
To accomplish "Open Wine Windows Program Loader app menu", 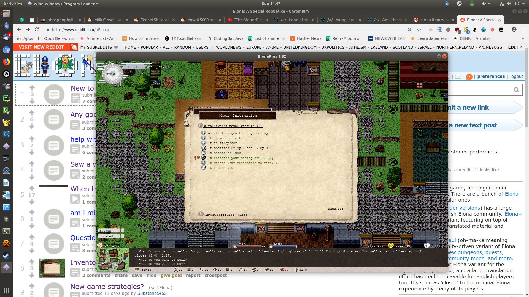I will click(x=63, y=4).
